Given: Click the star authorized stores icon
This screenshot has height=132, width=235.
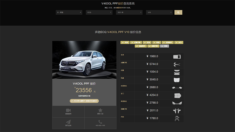Looking at the screenshot, I should click(100, 110).
